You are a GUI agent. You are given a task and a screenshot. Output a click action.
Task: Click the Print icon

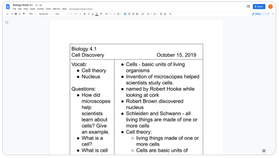(x=16, y=14)
